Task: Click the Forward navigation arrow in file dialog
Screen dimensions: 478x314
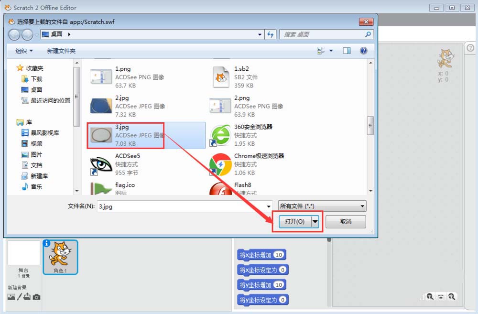Action: (x=27, y=35)
